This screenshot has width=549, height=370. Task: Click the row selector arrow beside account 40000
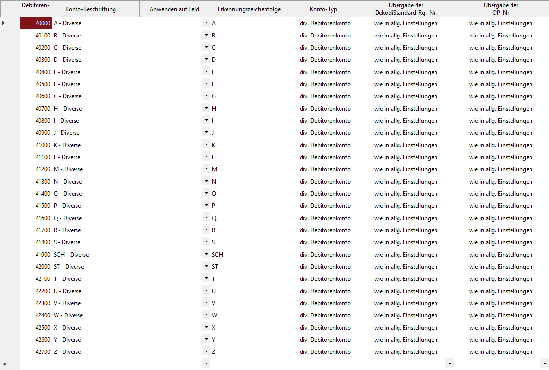[3, 23]
